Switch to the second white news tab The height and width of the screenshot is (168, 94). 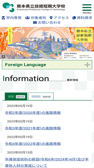point(41,96)
